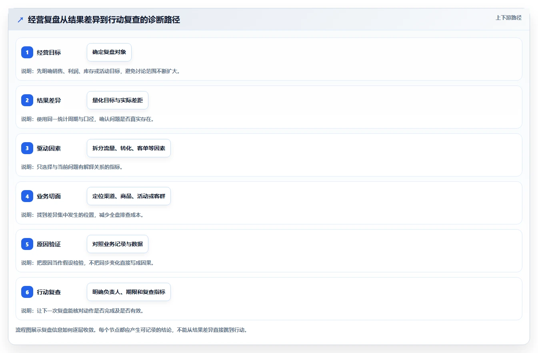Select step number 1 badge
The width and height of the screenshot is (538, 353).
click(x=27, y=52)
